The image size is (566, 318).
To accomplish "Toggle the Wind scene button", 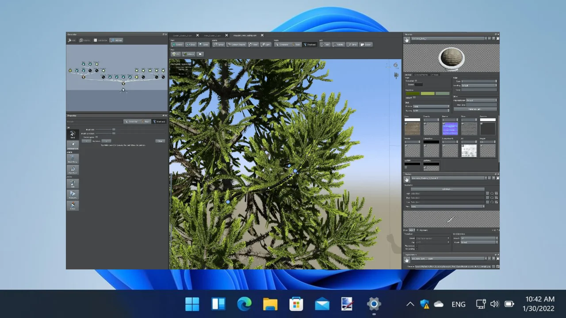I will pos(253,45).
